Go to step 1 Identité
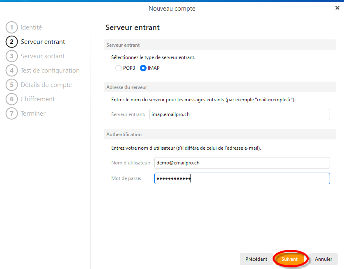This screenshot has height=269, width=344. (24, 27)
